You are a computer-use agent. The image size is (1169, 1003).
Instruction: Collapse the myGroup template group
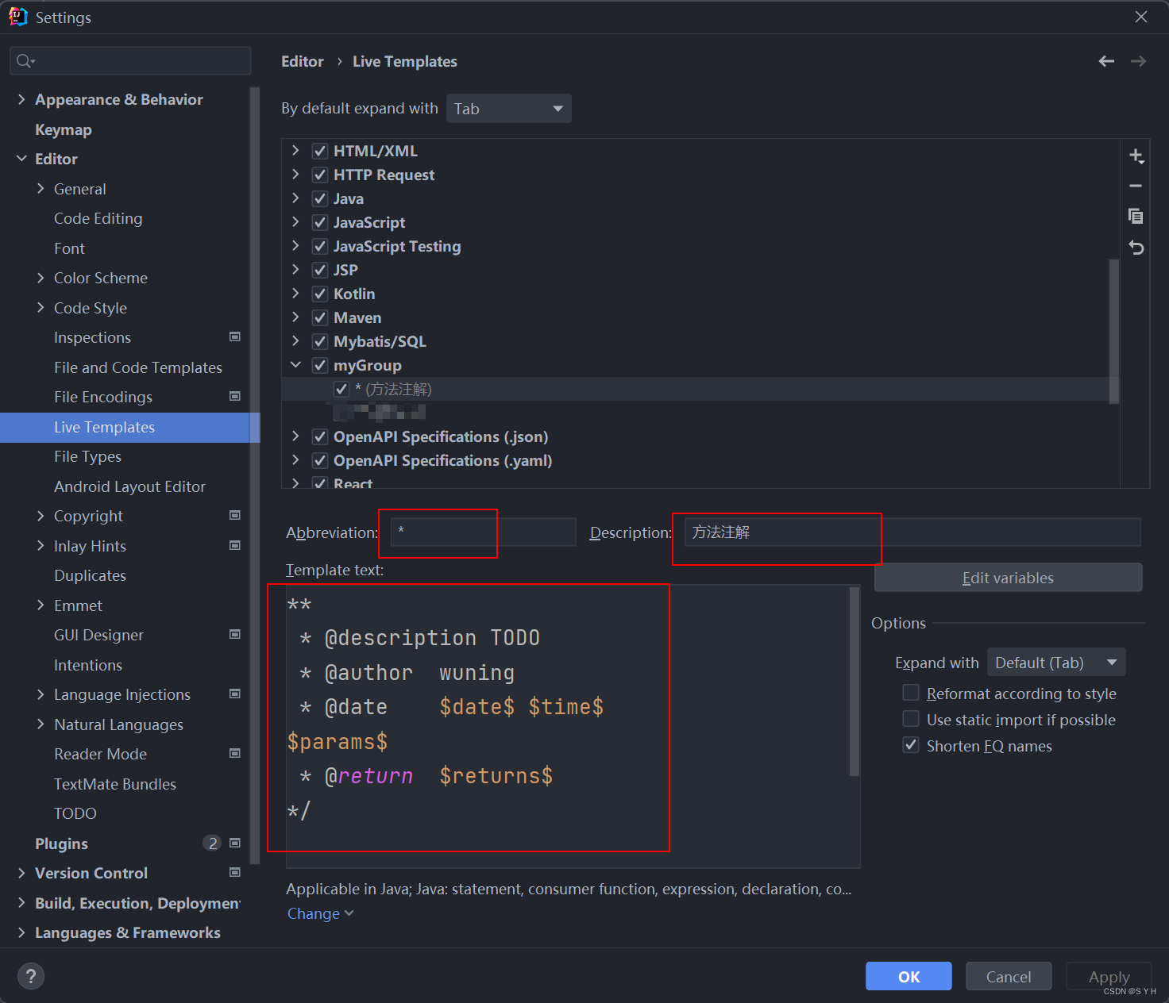(295, 365)
